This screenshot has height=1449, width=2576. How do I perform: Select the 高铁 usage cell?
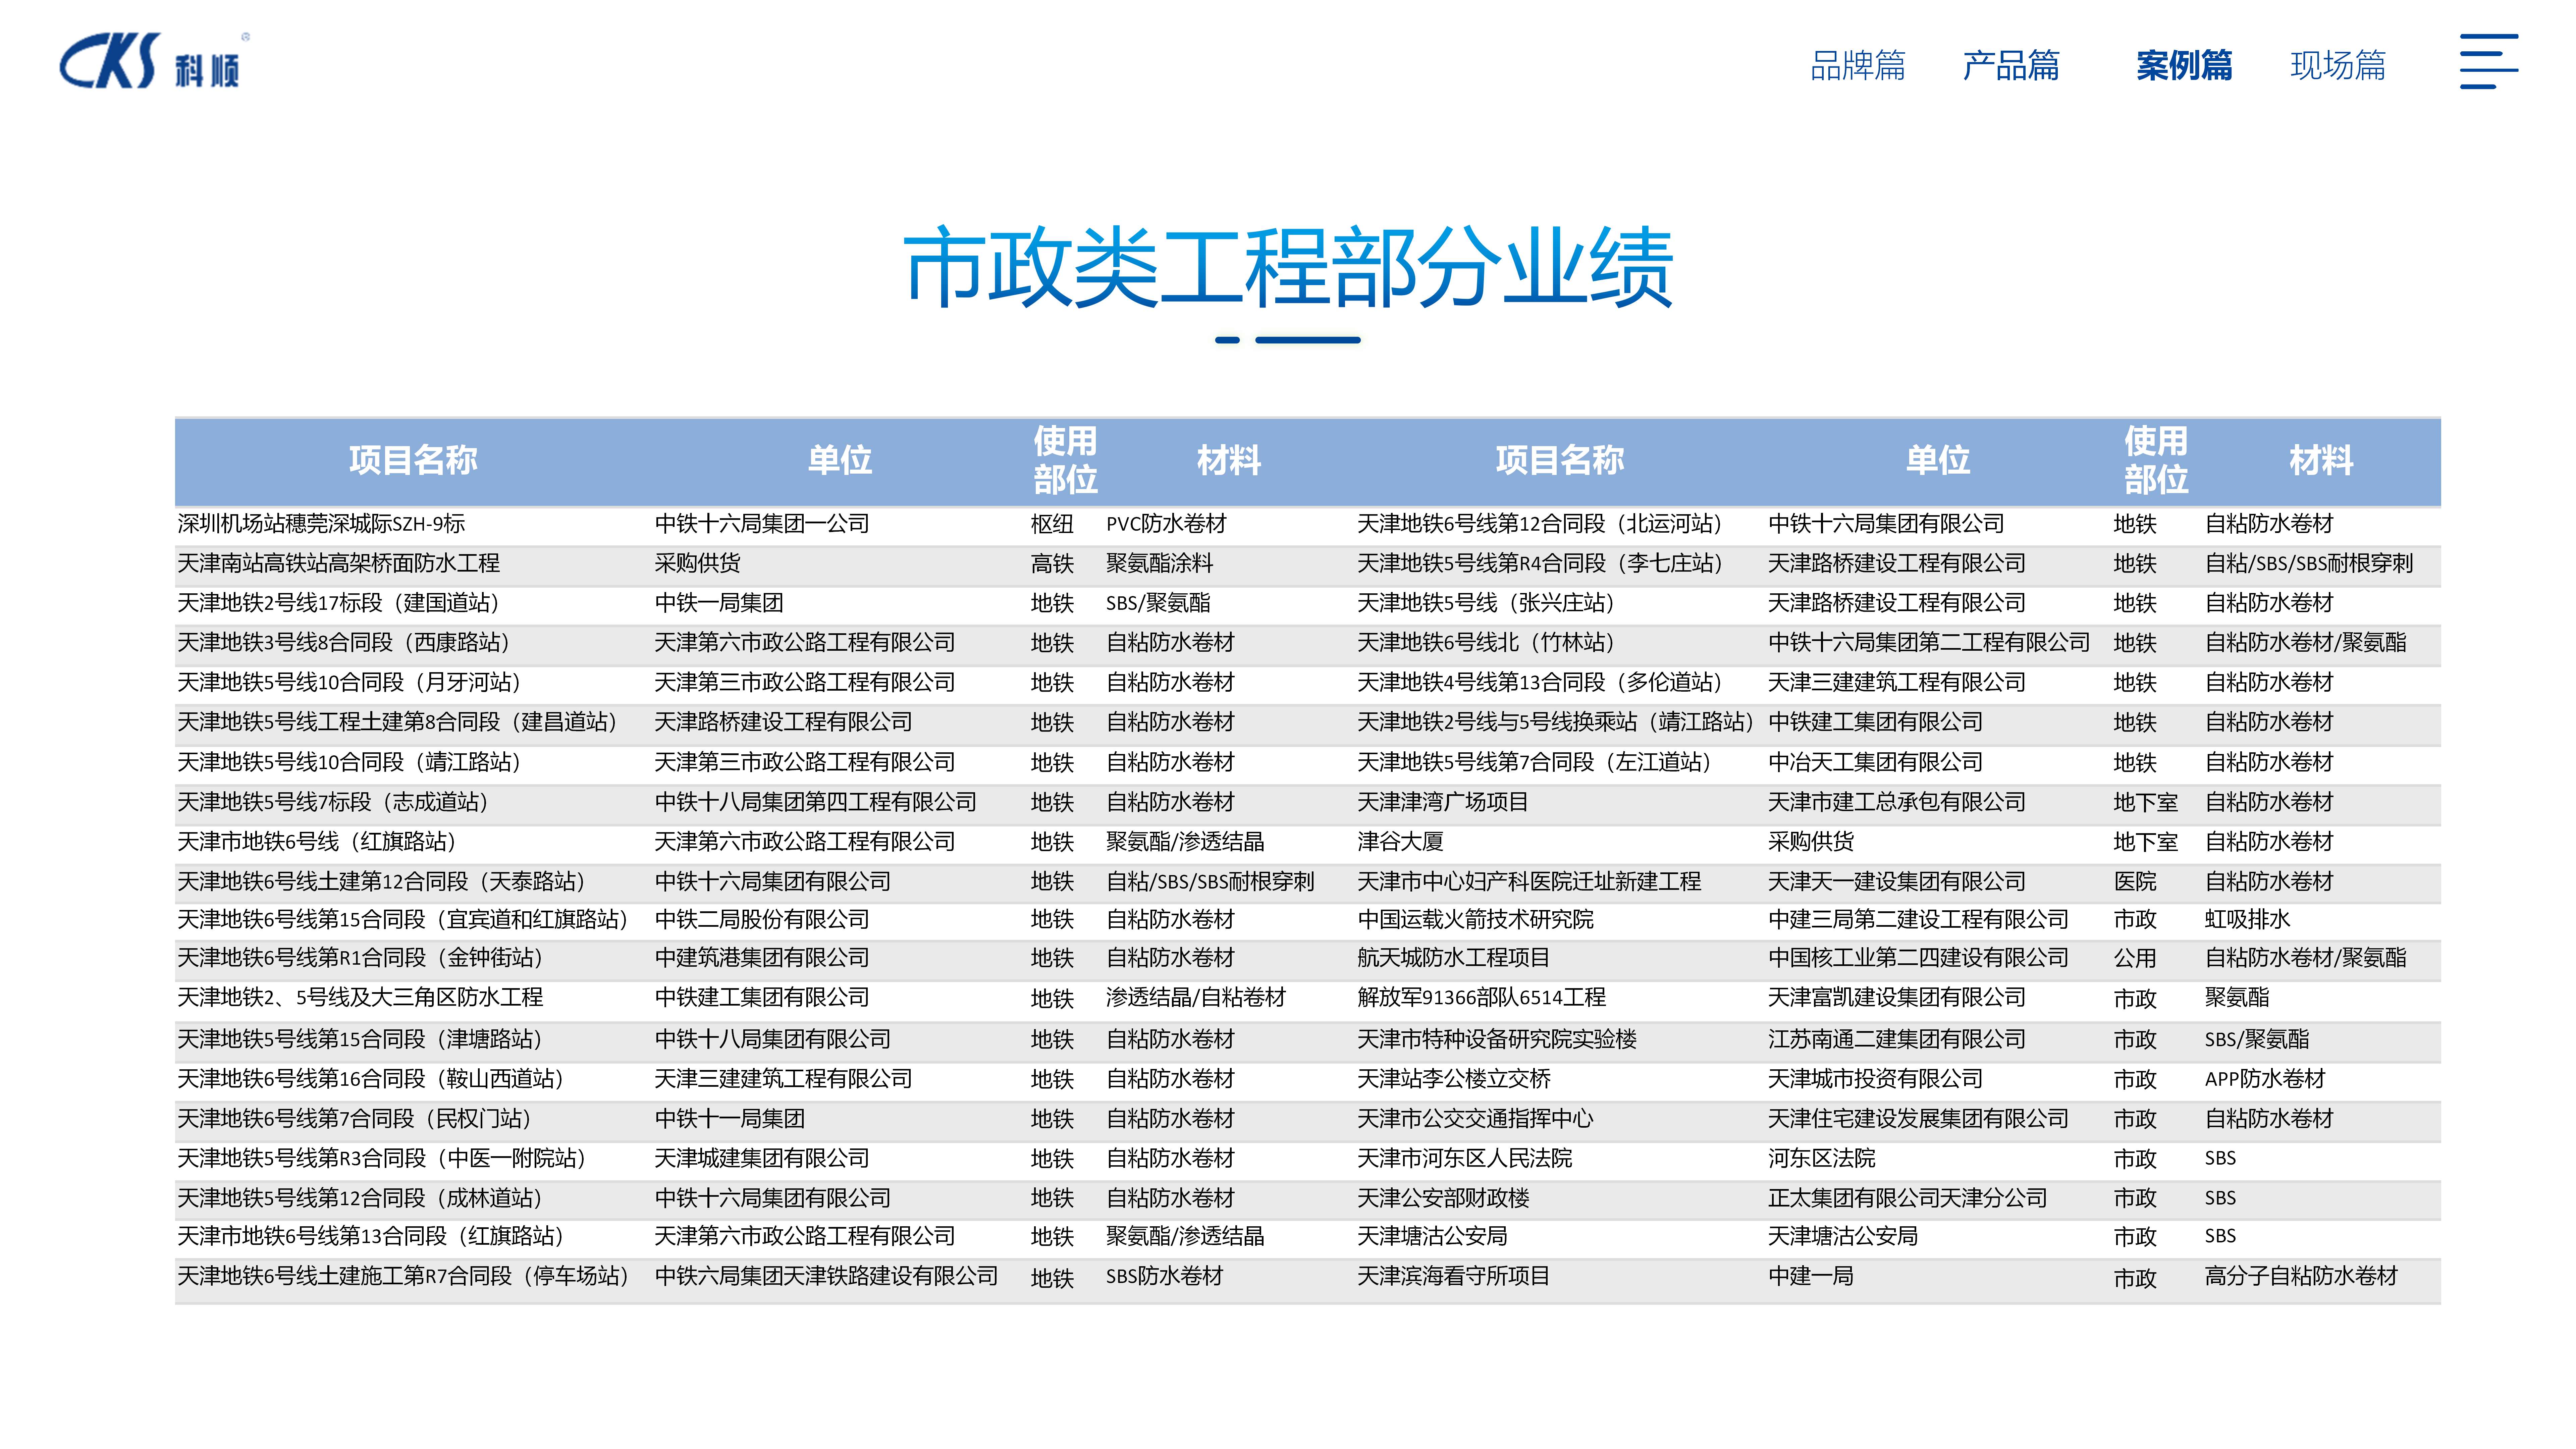tap(1052, 564)
